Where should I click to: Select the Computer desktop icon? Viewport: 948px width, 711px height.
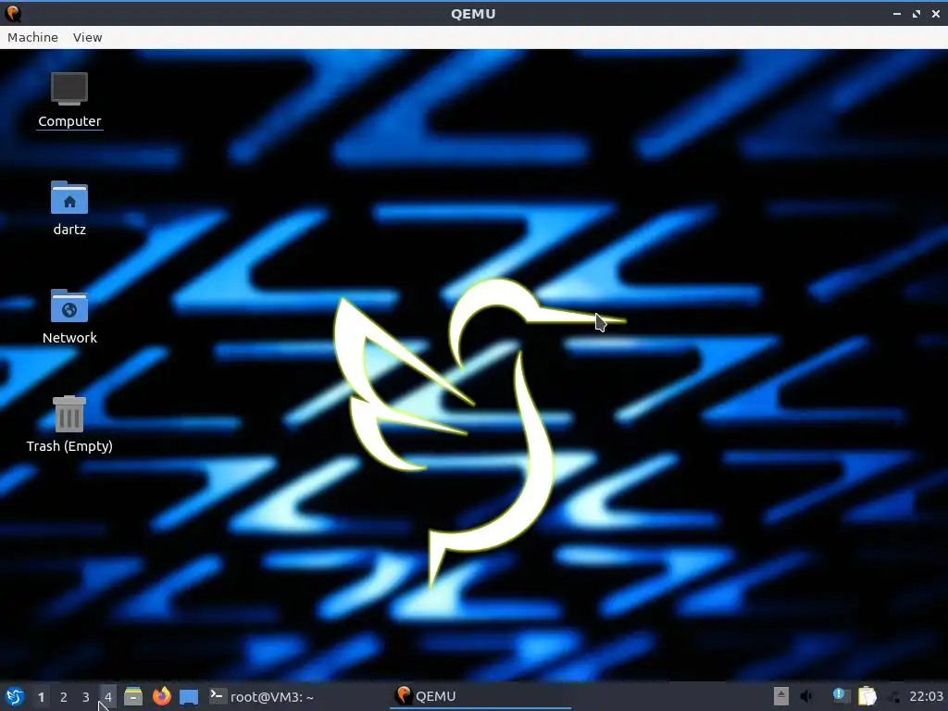point(69,100)
